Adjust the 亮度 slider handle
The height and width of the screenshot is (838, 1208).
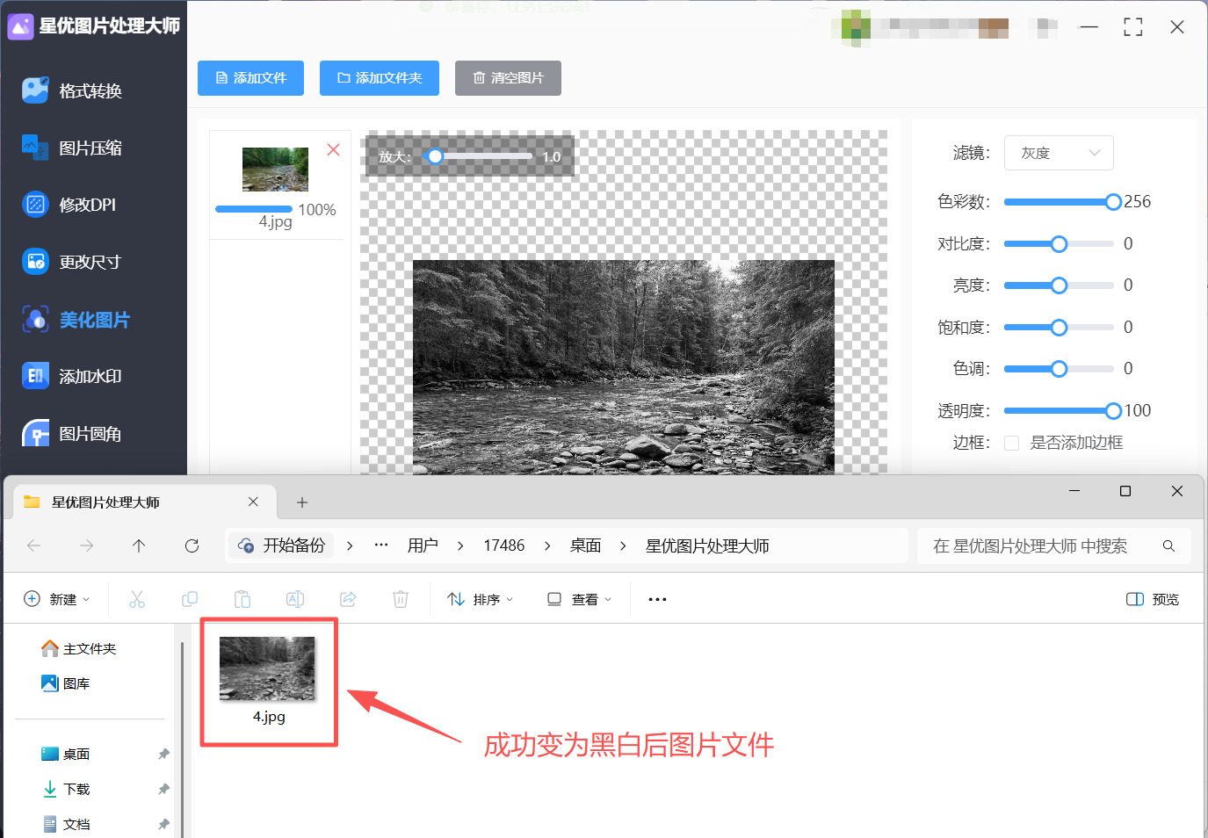(1060, 285)
